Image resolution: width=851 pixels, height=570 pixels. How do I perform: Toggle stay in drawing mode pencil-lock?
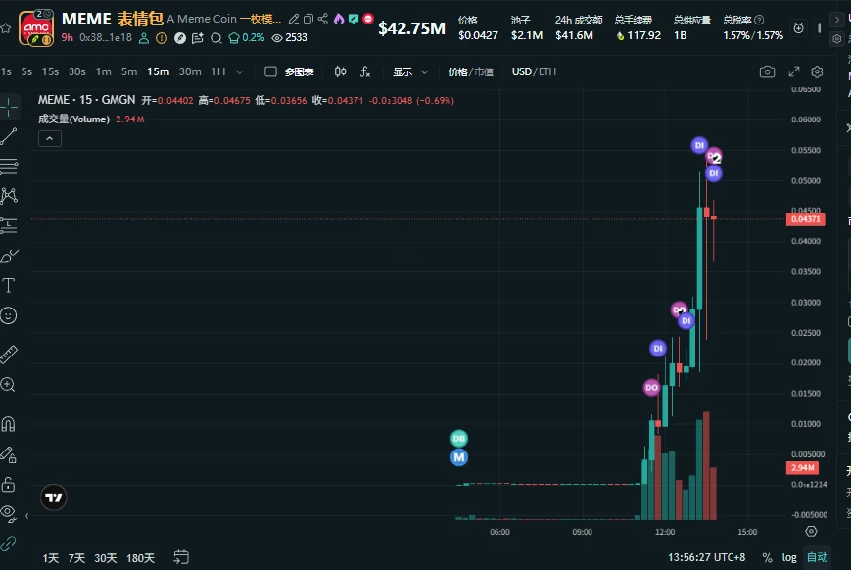tap(9, 454)
